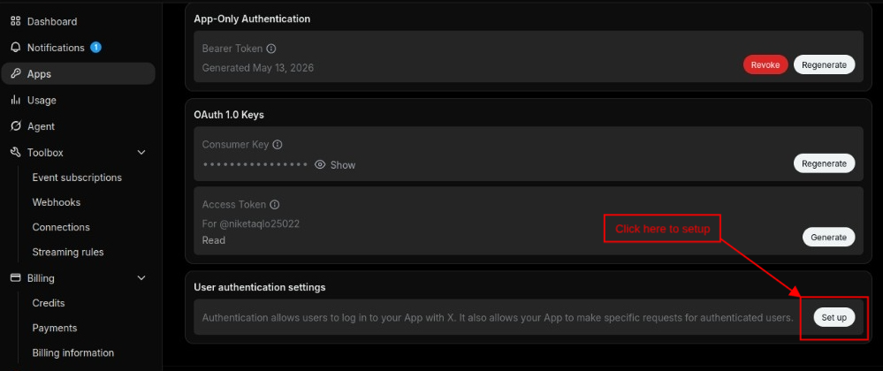Viewport: 883px width, 371px height.
Task: Set up user authentication settings
Action: point(834,317)
